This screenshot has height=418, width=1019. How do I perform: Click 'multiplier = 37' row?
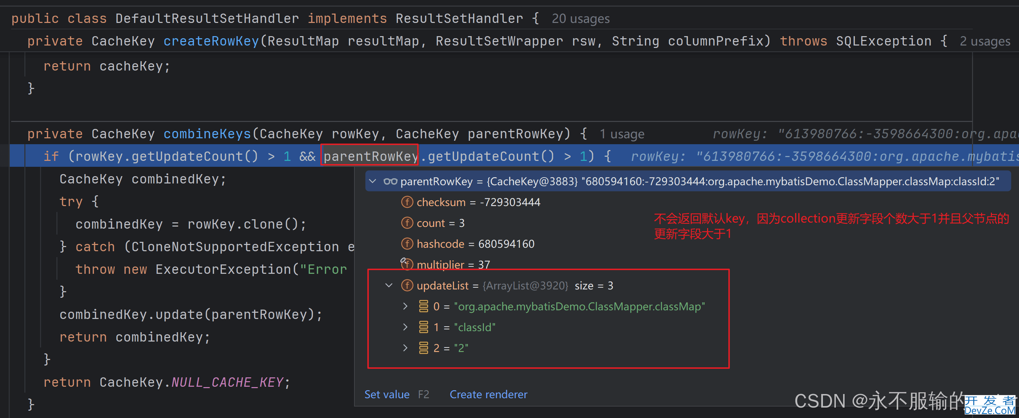(453, 264)
